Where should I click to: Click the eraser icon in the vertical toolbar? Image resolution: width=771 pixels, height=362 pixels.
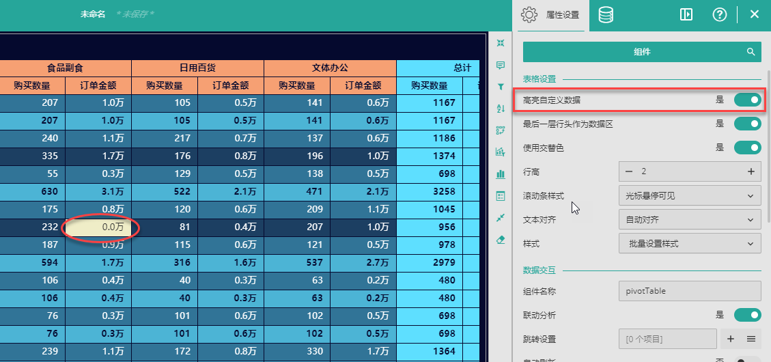(x=501, y=240)
